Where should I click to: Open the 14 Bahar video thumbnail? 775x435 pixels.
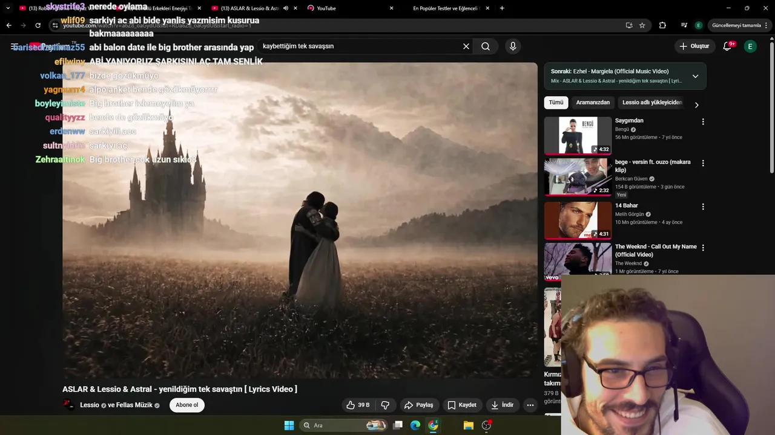tap(578, 220)
